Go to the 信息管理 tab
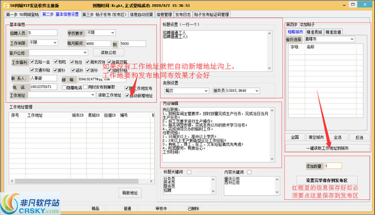Viewport: 375px width, 215px height. (x=164, y=15)
